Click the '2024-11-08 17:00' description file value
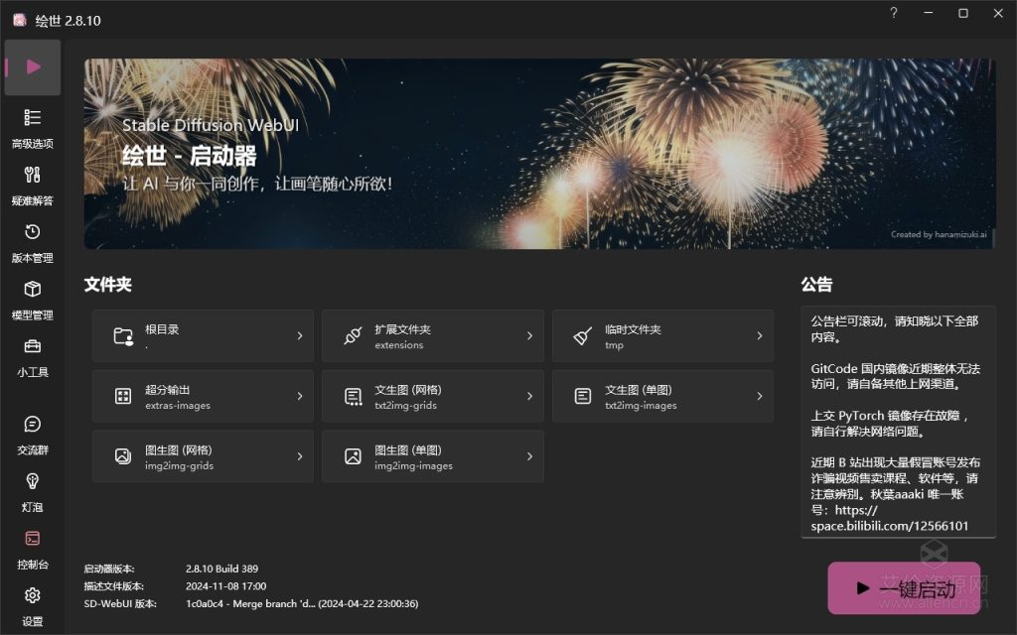This screenshot has width=1017, height=635. (225, 585)
